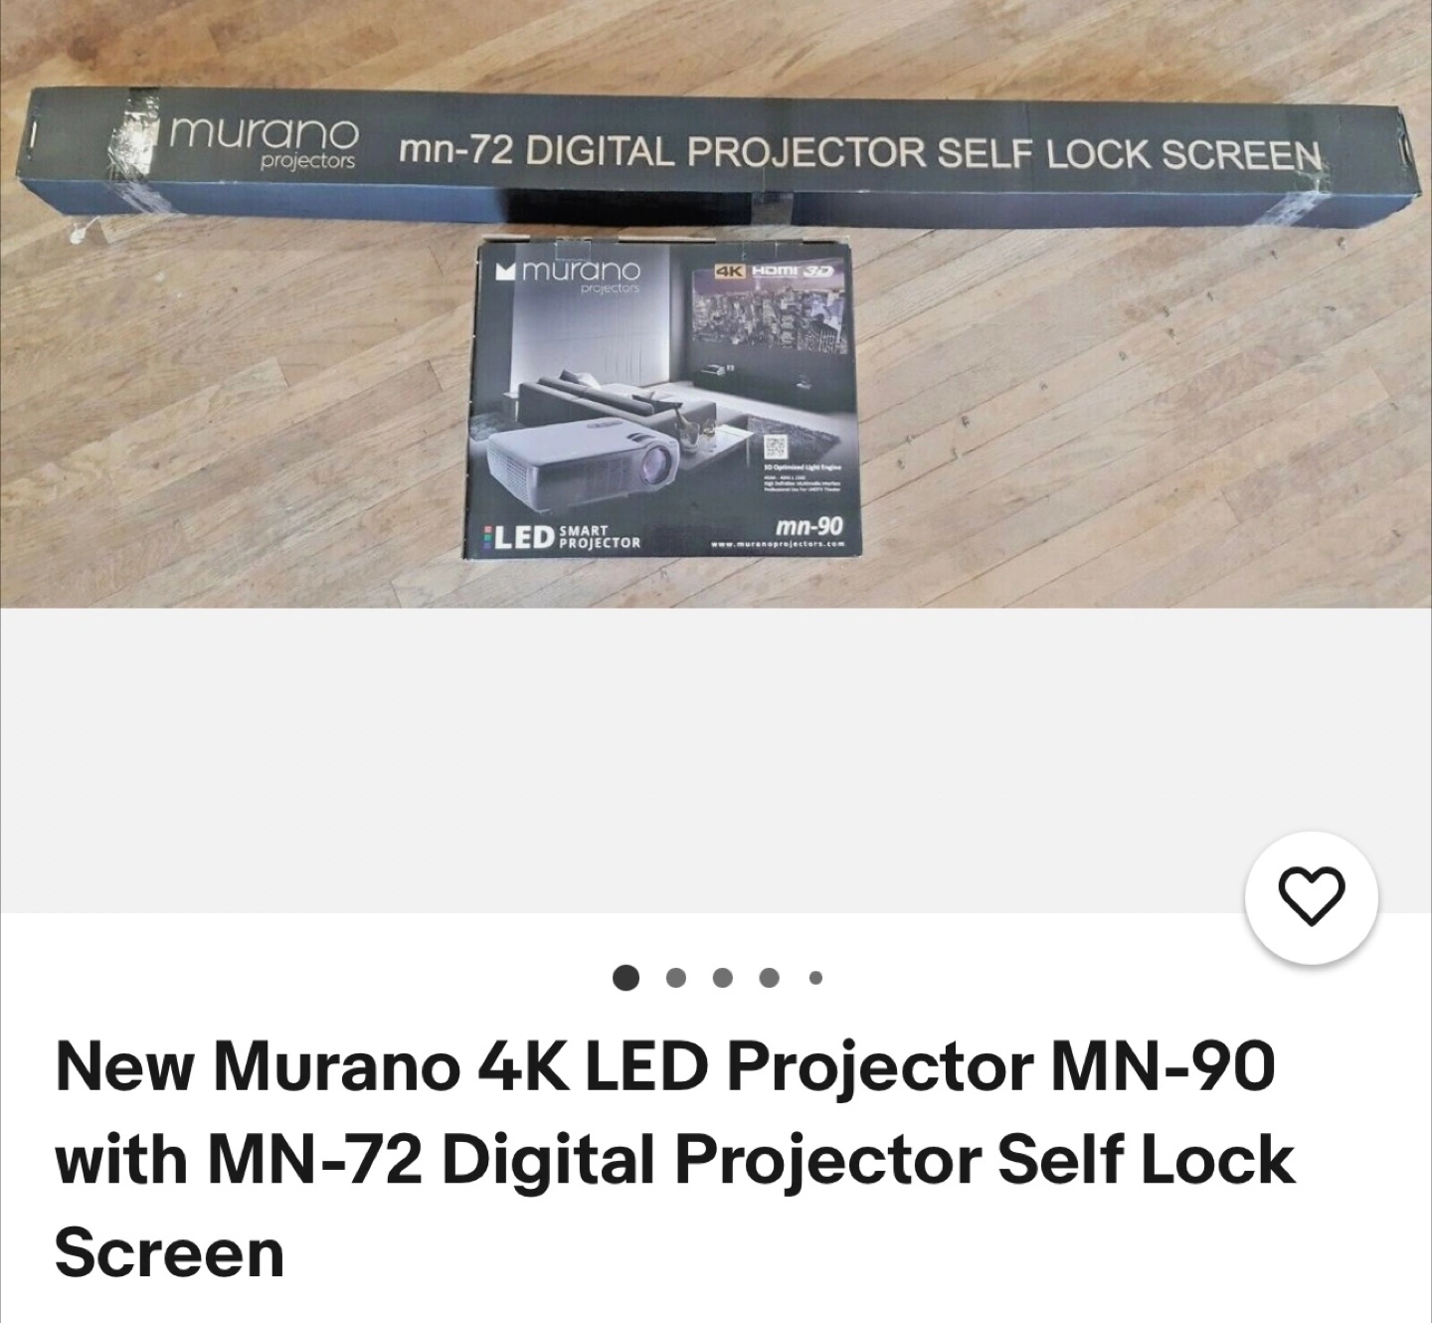Click the Digital Projector Self Lock Screen text

point(923,152)
